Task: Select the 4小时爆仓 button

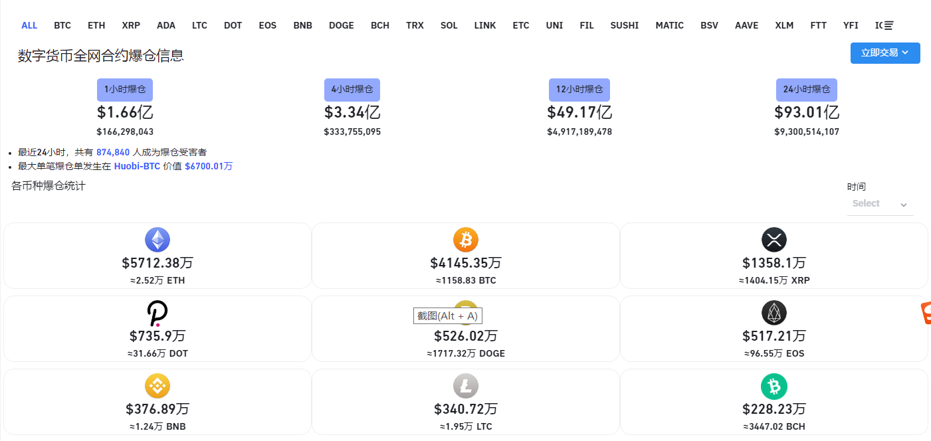Action: click(x=352, y=90)
